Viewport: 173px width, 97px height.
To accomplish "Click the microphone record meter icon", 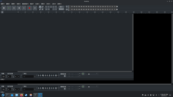I will point(67,6).
